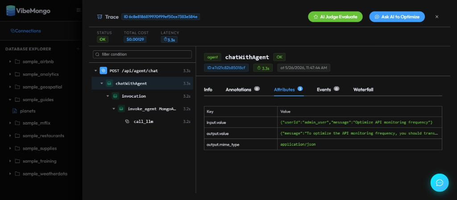
Task: Click the sample_airbnb folder icon
Action: point(17,61)
